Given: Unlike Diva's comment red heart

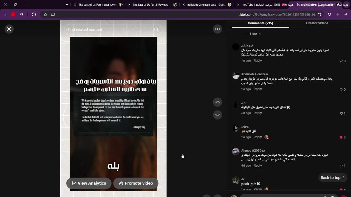Looking at the screenshot, I should pyautogui.click(x=341, y=137).
